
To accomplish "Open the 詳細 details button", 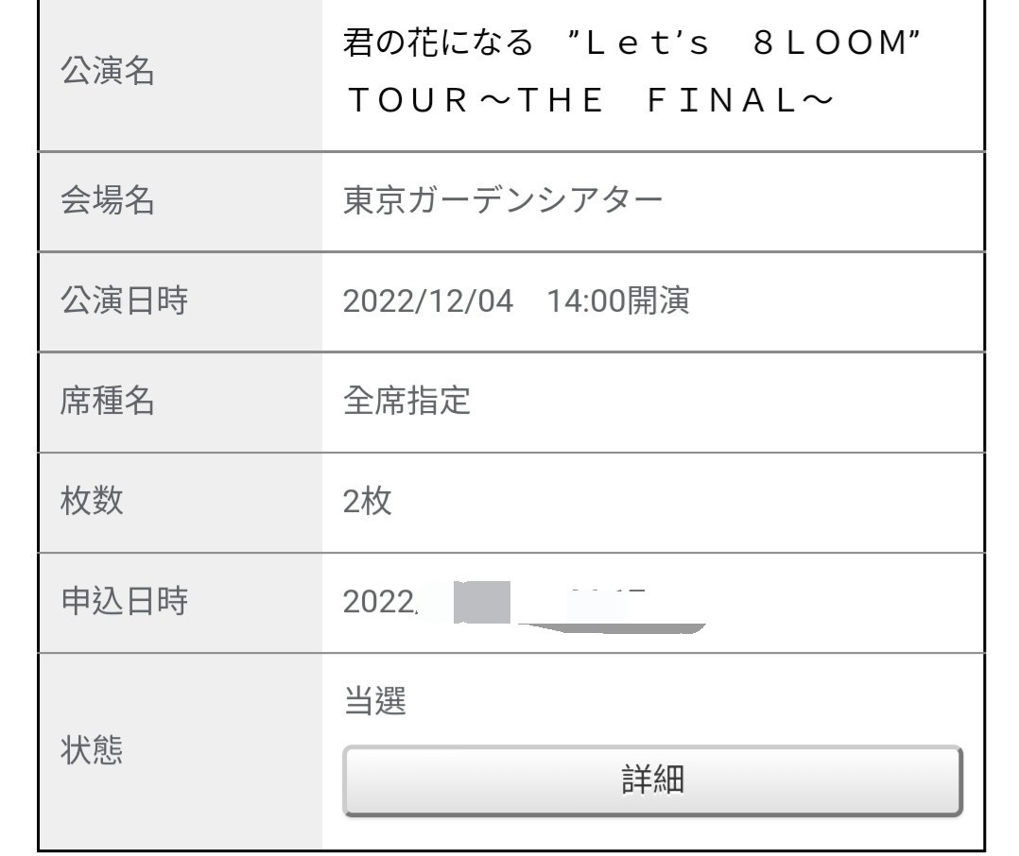I will point(652,780).
